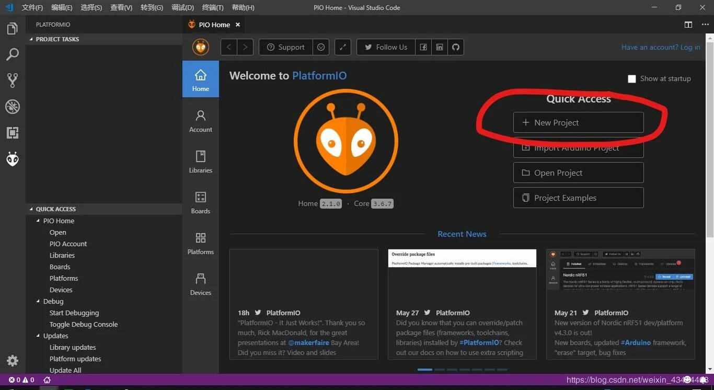This screenshot has width=714, height=390.
Task: Click the split editor icon
Action: click(x=688, y=25)
